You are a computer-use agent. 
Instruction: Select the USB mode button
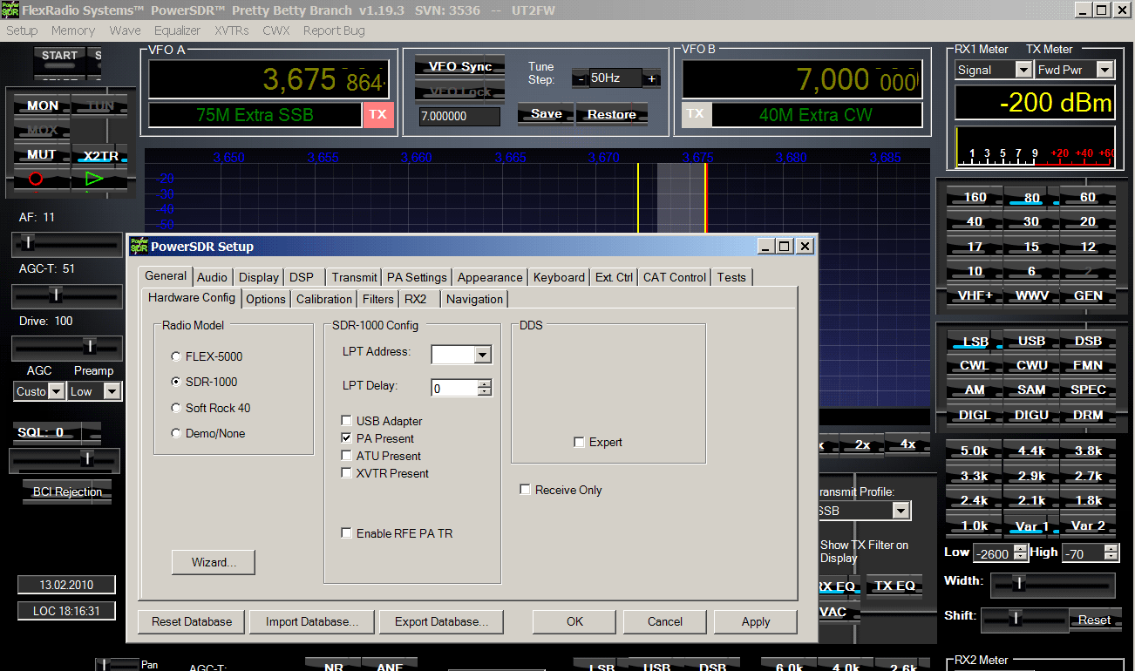click(x=1031, y=341)
